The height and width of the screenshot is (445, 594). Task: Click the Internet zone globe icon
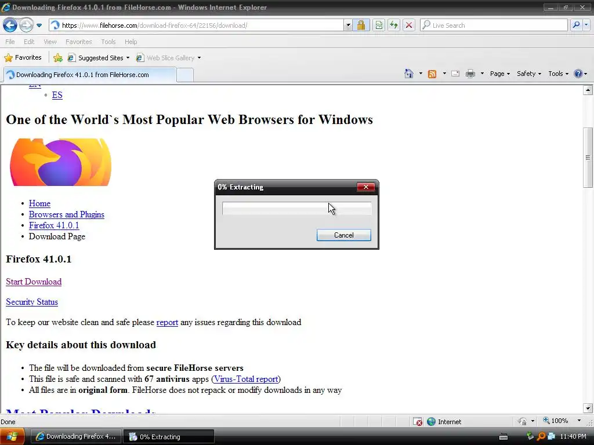(x=431, y=422)
